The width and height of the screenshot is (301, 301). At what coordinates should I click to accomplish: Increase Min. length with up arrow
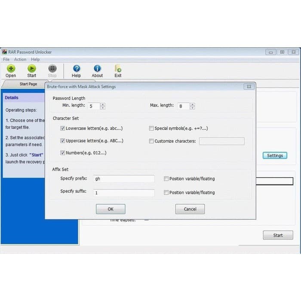coord(103,104)
